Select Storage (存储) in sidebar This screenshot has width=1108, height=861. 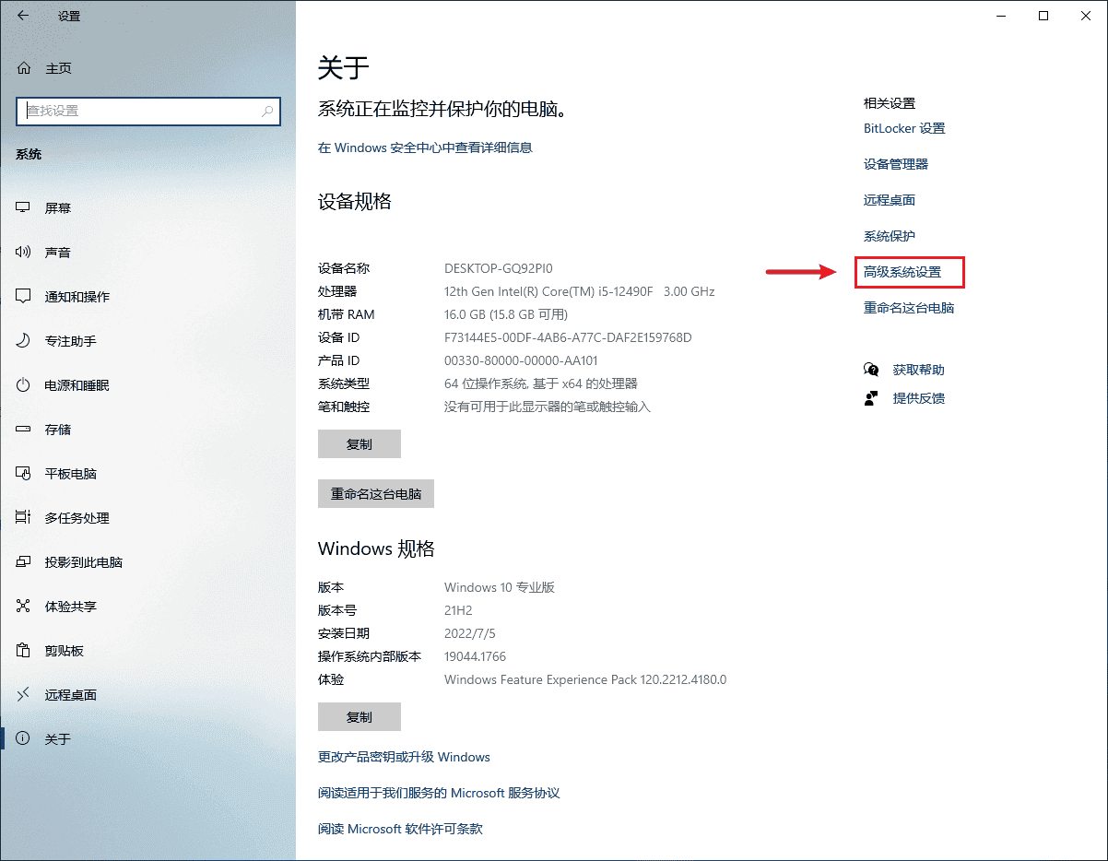click(x=57, y=430)
